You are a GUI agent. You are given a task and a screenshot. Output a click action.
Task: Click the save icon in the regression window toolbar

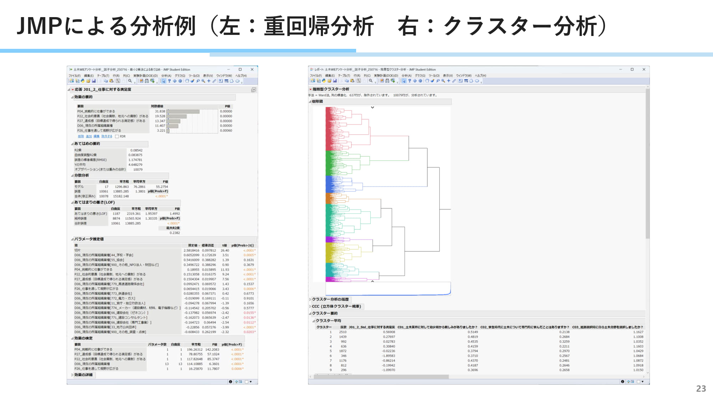94,81
